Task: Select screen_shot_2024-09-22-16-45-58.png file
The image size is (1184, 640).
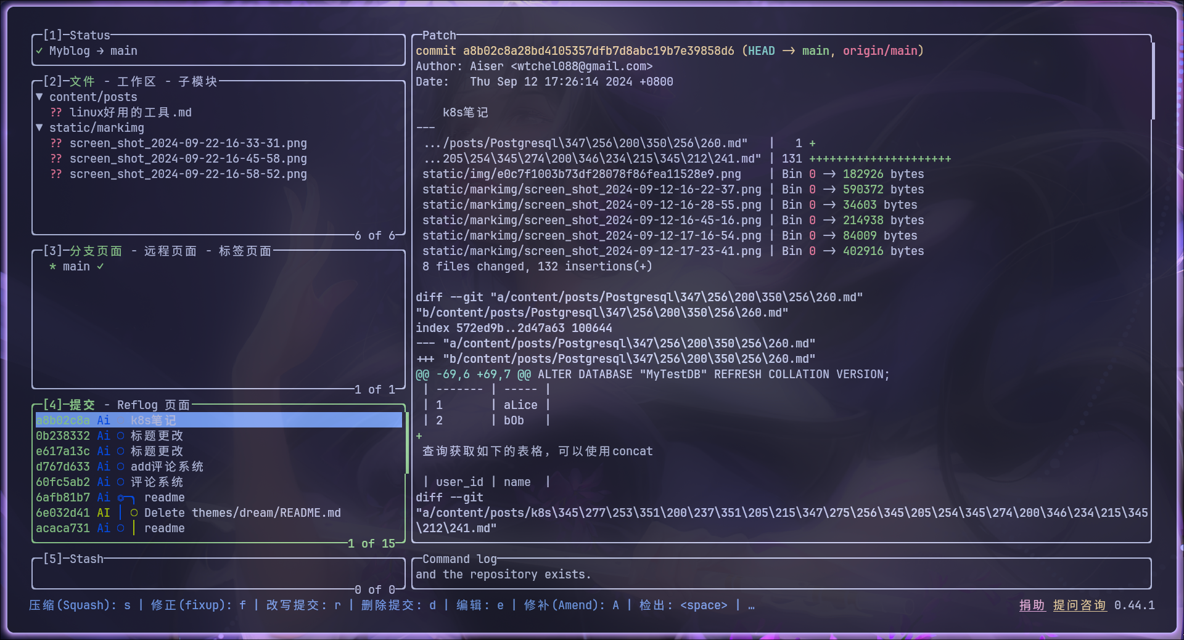Action: coord(188,158)
